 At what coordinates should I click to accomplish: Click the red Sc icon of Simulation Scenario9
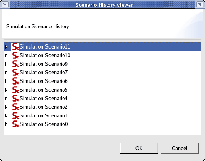[x=15, y=64]
